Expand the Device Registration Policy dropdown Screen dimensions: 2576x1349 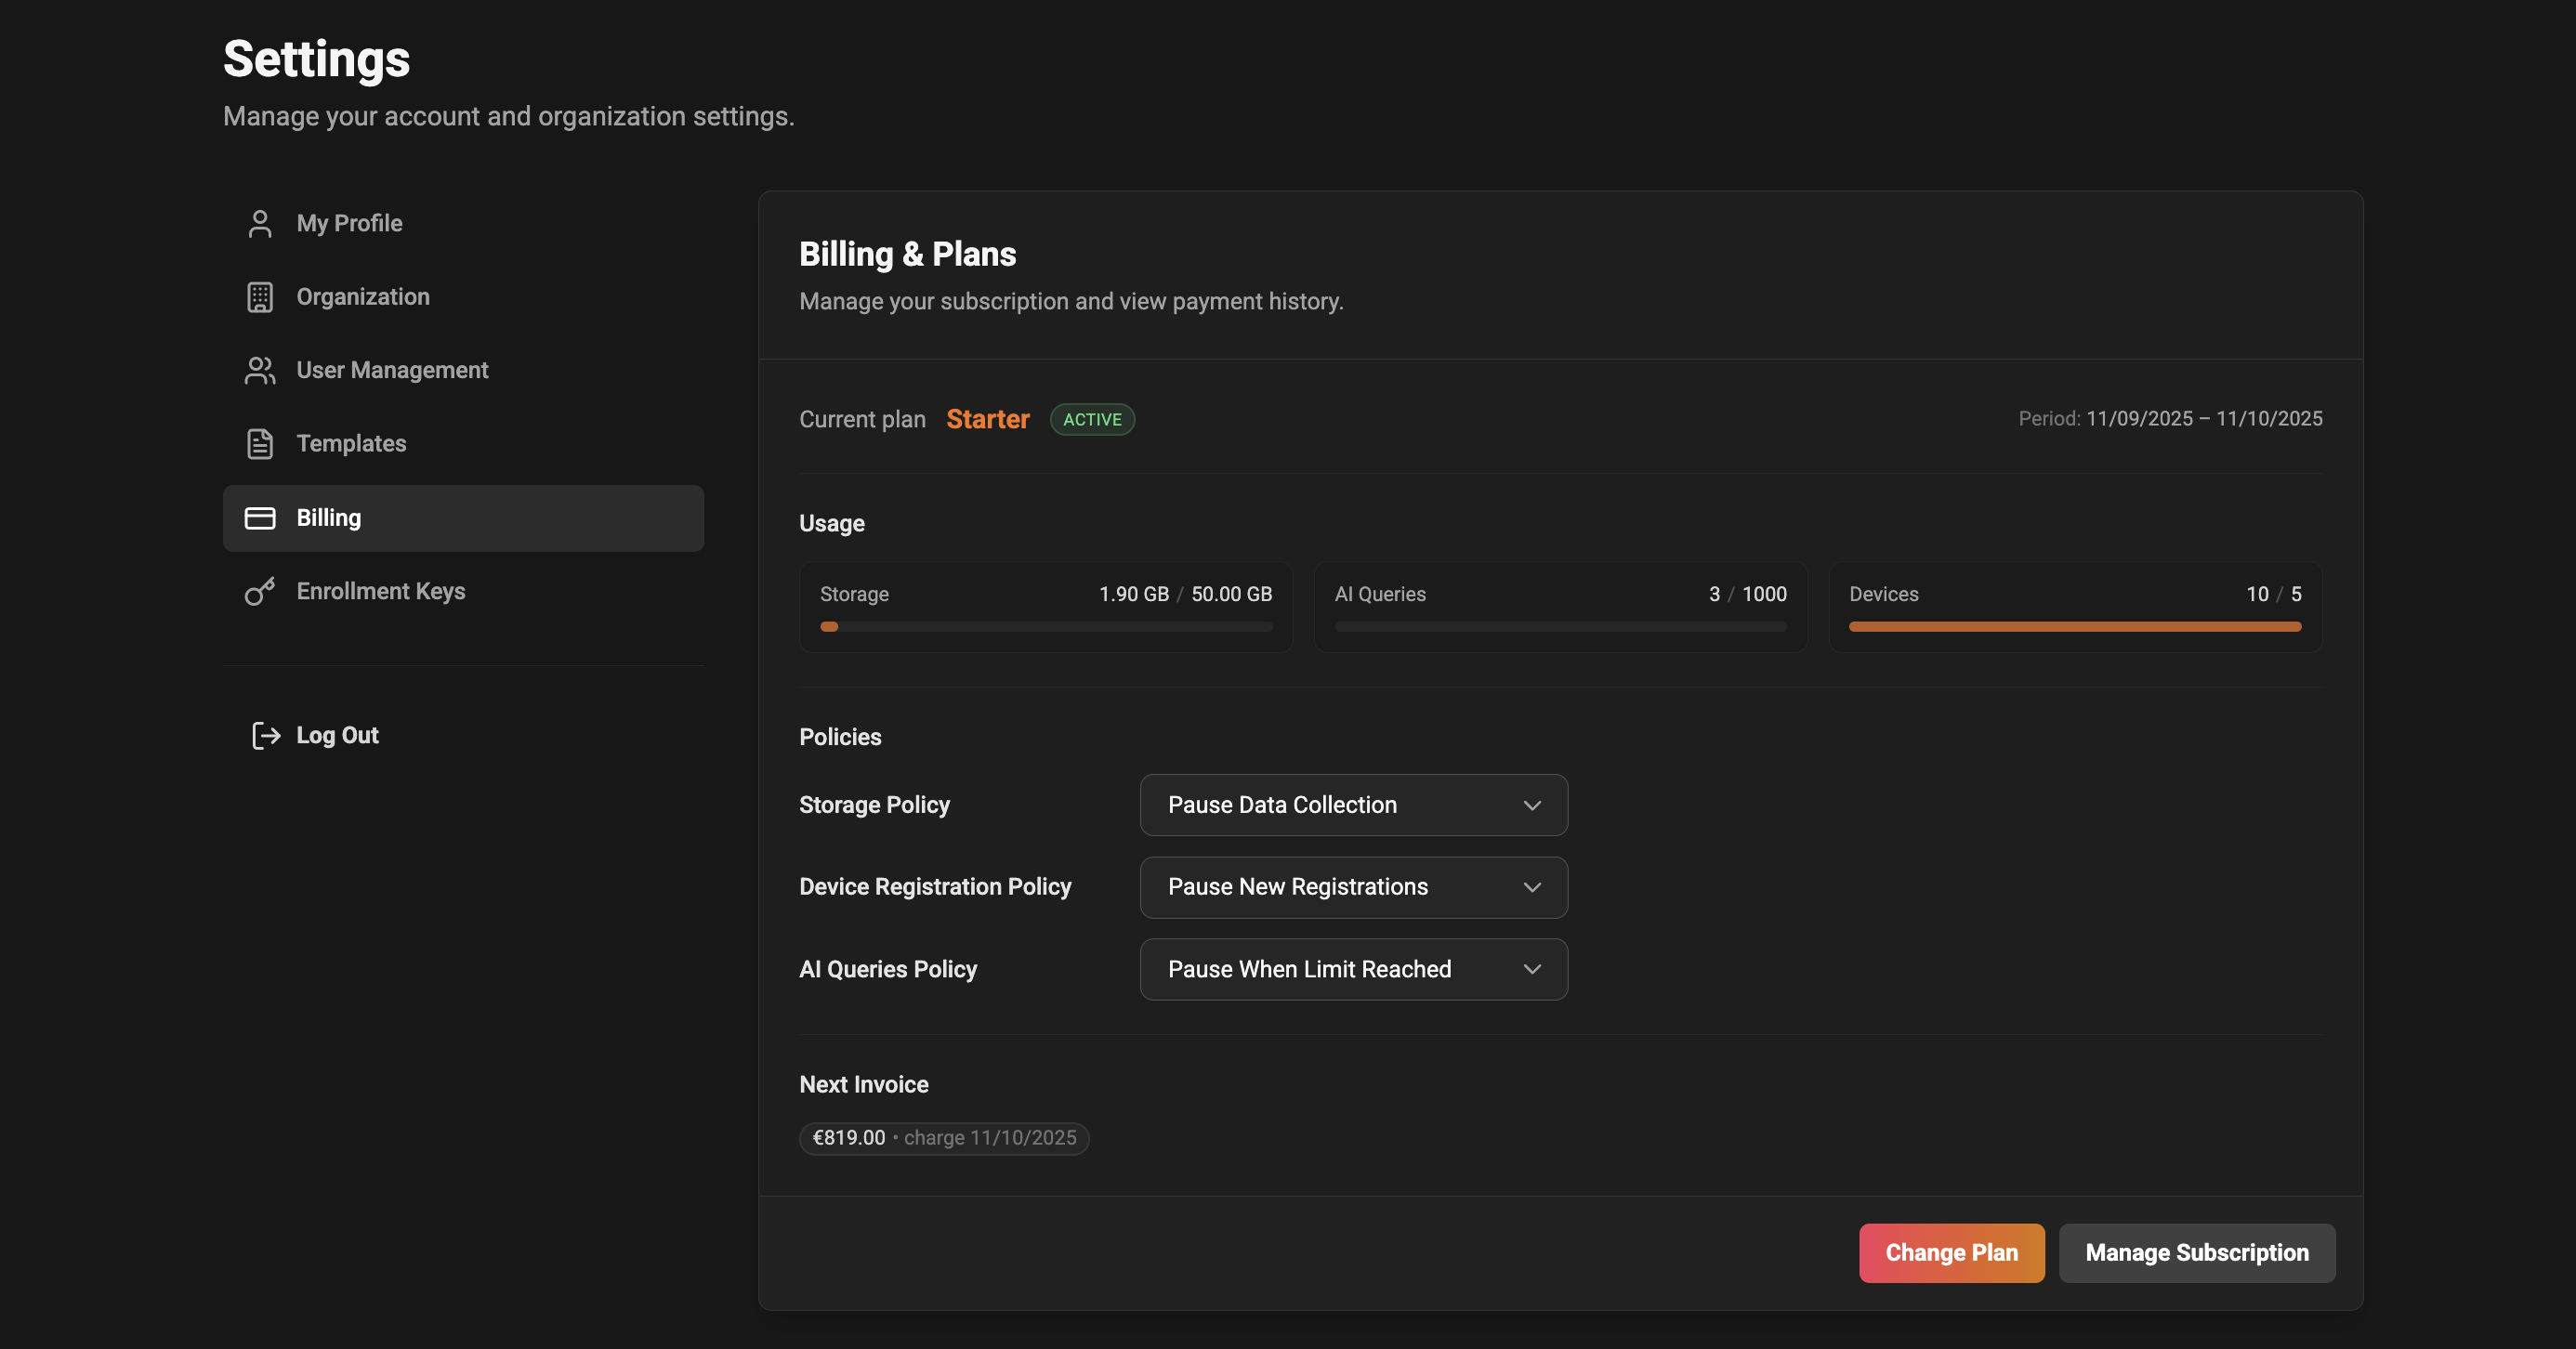[x=1352, y=887]
